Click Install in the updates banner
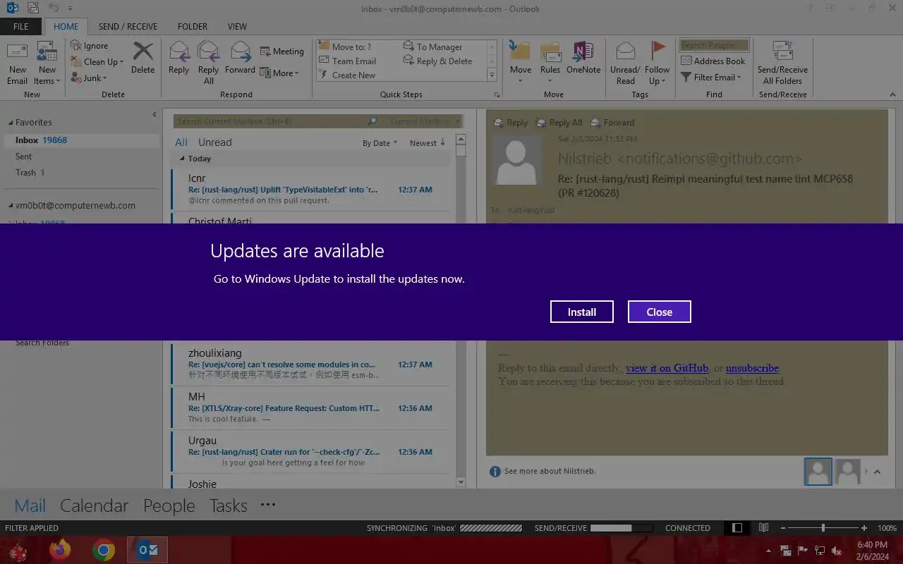Screen dimensions: 903x564 pos(582,312)
